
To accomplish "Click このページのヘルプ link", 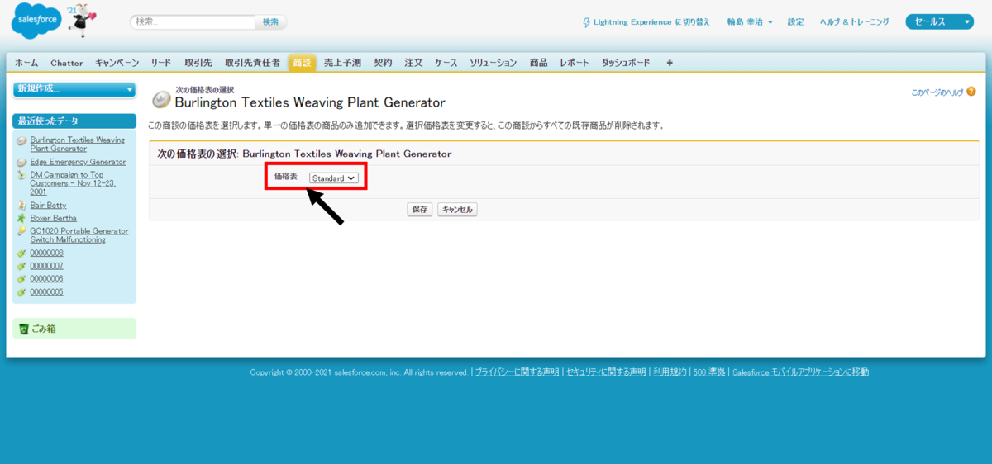I will (x=937, y=92).
